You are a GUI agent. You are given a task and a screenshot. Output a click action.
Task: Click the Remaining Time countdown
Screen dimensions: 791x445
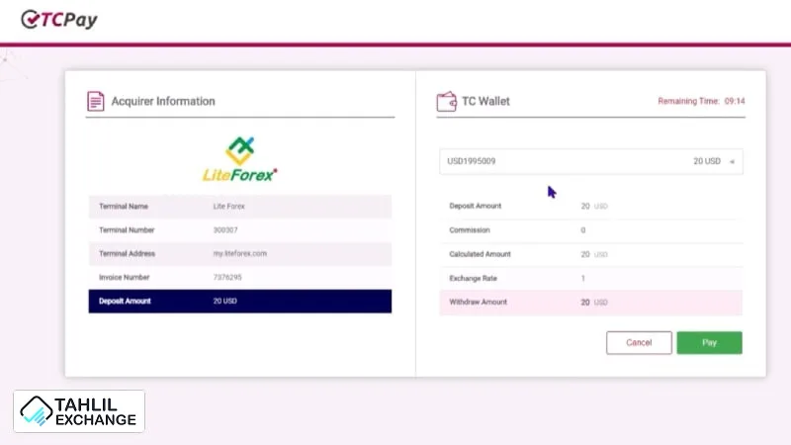[701, 101]
